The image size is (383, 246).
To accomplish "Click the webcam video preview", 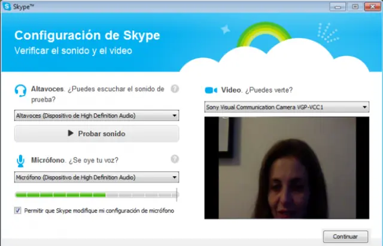I will pyautogui.click(x=287, y=168).
